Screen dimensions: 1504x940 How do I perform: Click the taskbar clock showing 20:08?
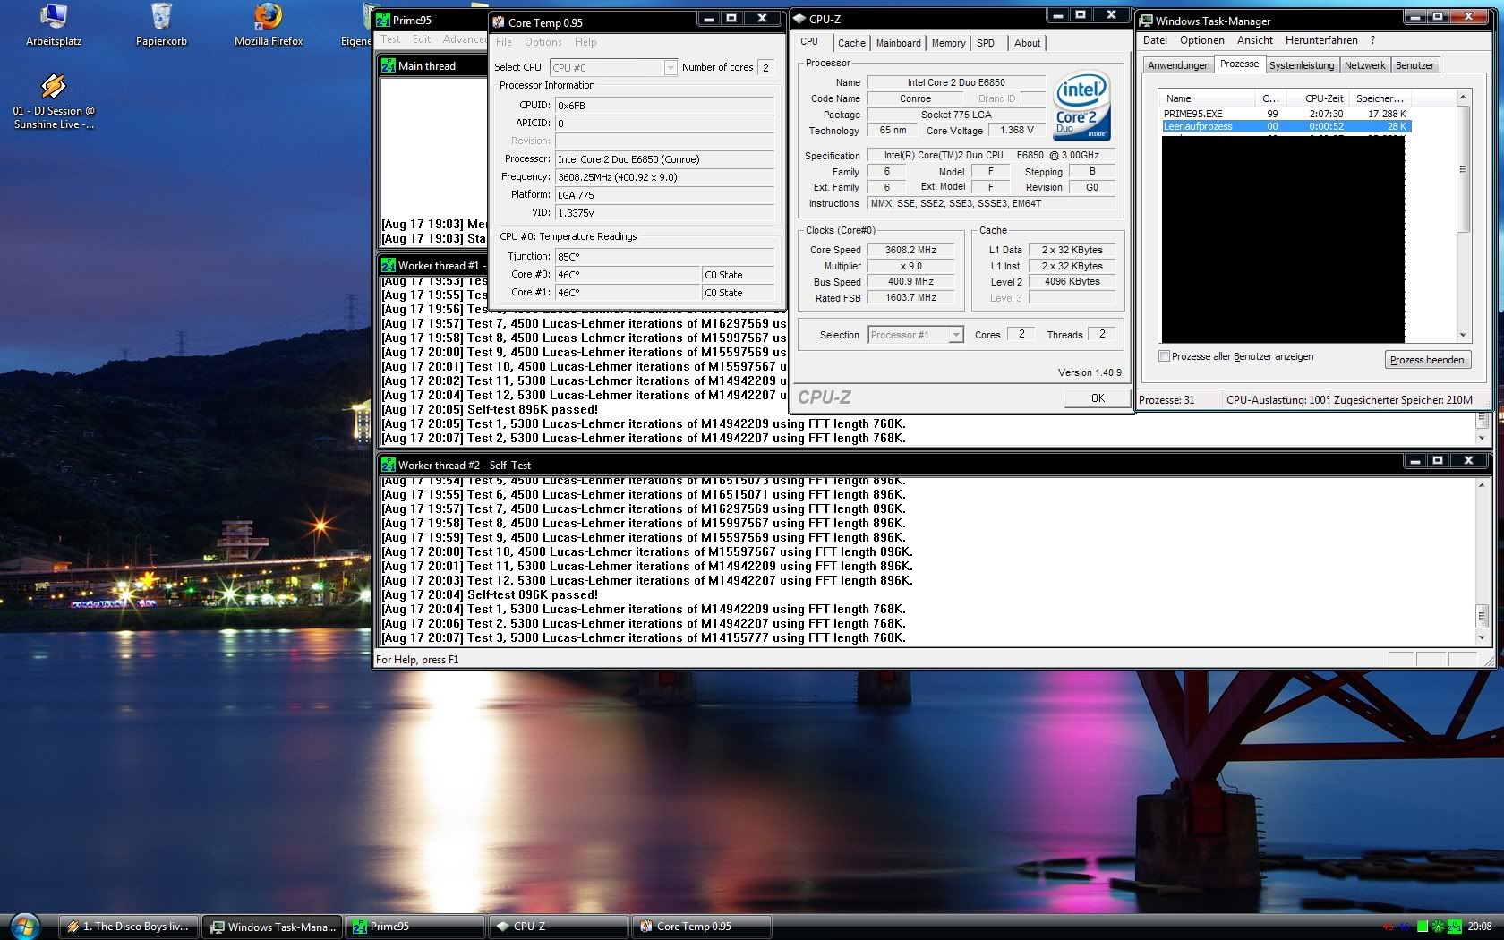click(x=1480, y=927)
